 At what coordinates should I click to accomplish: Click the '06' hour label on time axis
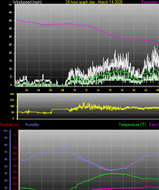(50, 90)
